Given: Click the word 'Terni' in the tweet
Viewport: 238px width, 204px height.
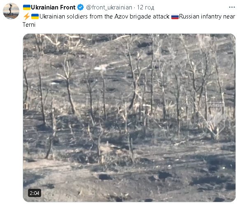Looking at the screenshot, I should click(x=29, y=25).
